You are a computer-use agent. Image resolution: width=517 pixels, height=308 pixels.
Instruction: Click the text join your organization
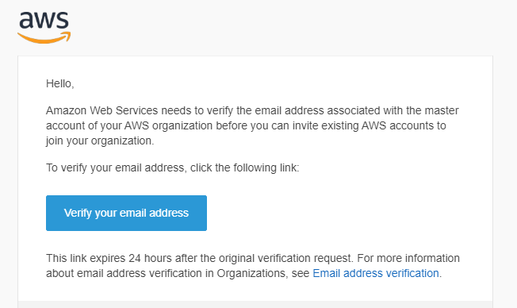pyautogui.click(x=100, y=141)
